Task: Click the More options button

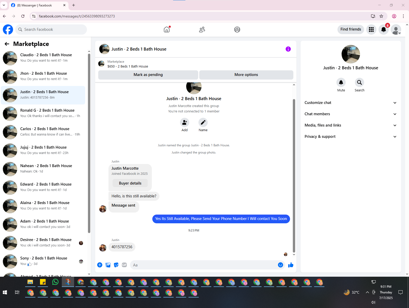Action: tap(246, 75)
